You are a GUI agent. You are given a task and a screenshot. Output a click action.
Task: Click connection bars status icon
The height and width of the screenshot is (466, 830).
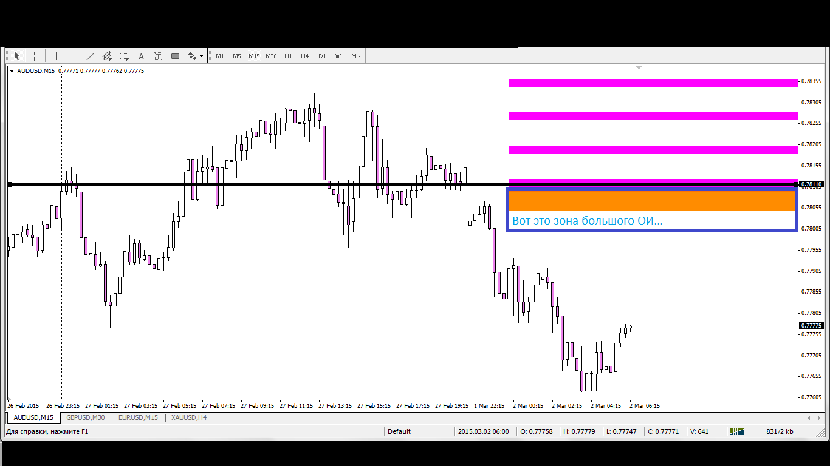pos(737,431)
